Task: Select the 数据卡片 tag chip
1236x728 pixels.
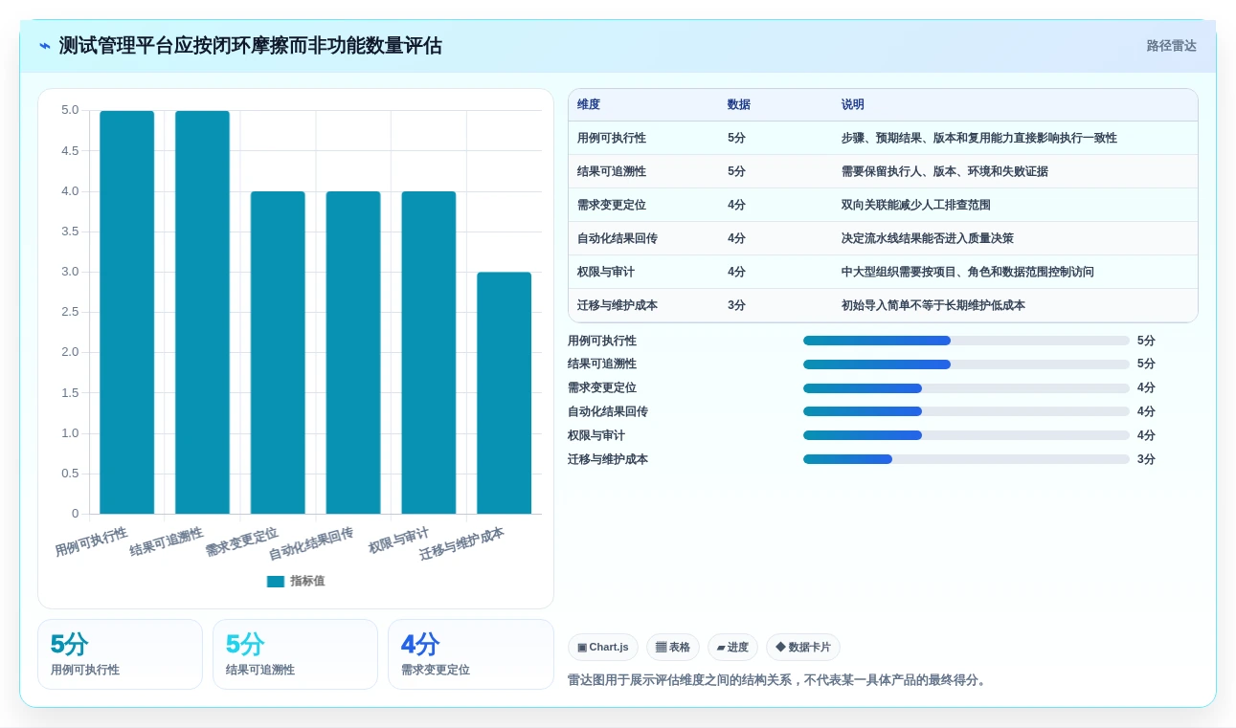Action: 803,648
